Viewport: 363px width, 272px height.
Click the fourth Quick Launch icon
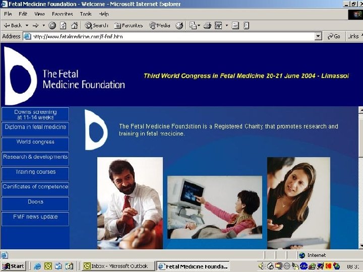pyautogui.click(x=69, y=266)
